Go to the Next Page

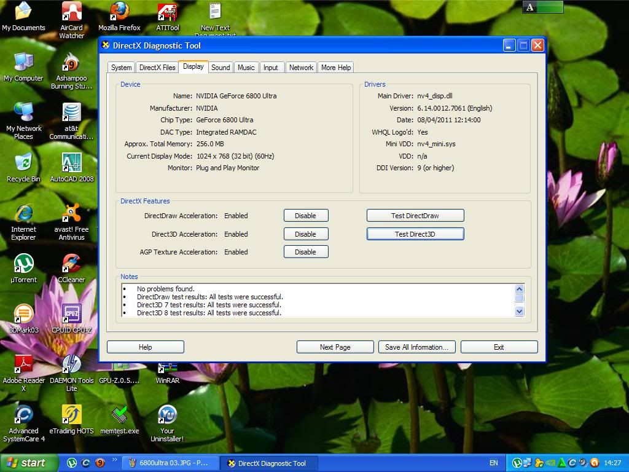coord(335,347)
